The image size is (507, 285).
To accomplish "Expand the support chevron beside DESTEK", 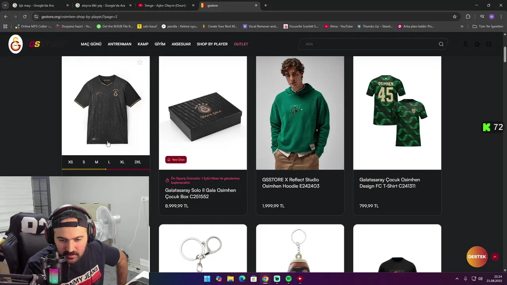I will [495, 256].
